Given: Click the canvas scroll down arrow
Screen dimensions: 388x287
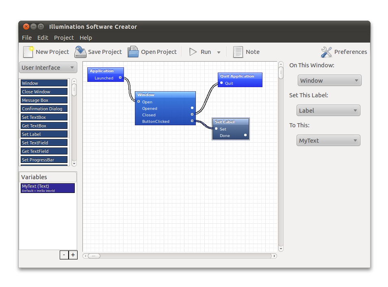Looking at the screenshot, I should click(x=281, y=249).
